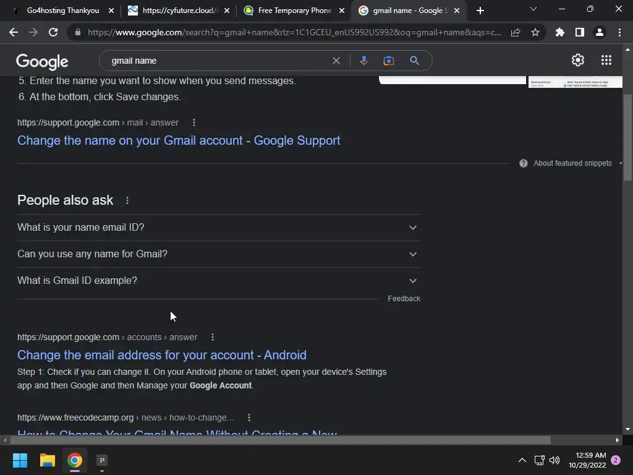Open a new browser tab
Screen dimensions: 633x475
click(x=480, y=11)
